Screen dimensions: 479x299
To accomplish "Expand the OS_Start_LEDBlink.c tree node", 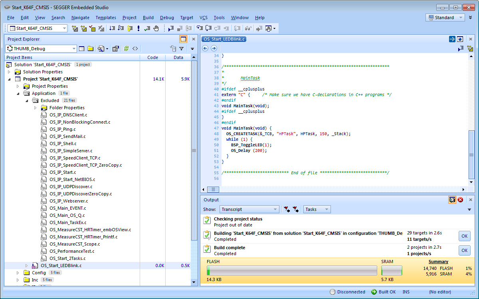I will pyautogui.click(x=27, y=266).
